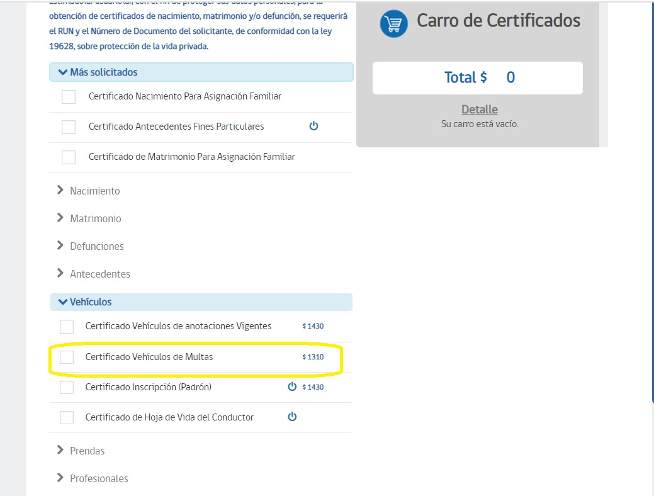Expand the Matrimonio category

95,218
